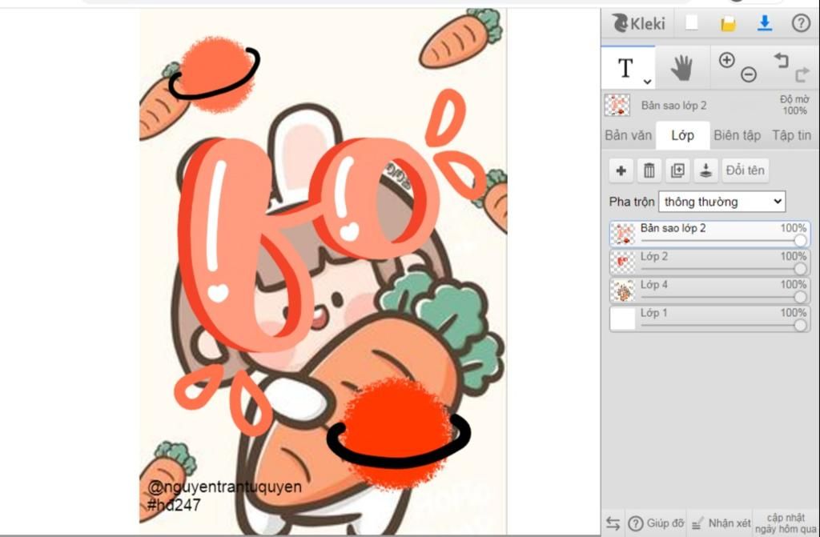Select the Lớp 2 layer
820x537 pixels.
[709, 262]
